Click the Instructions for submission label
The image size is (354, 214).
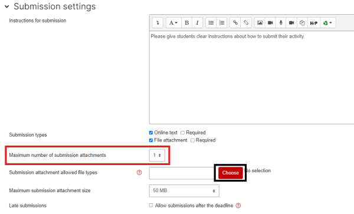(38, 21)
